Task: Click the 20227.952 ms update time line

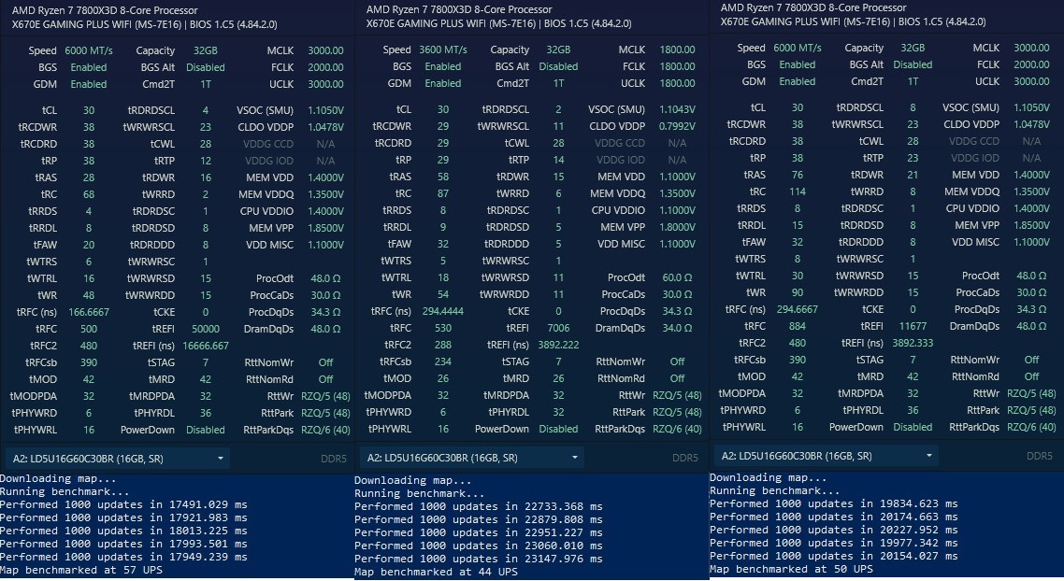Action: (834, 531)
